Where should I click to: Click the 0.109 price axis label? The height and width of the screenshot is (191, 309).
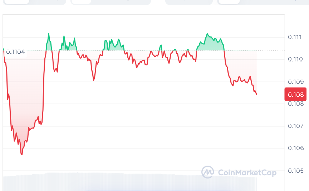[295, 82]
